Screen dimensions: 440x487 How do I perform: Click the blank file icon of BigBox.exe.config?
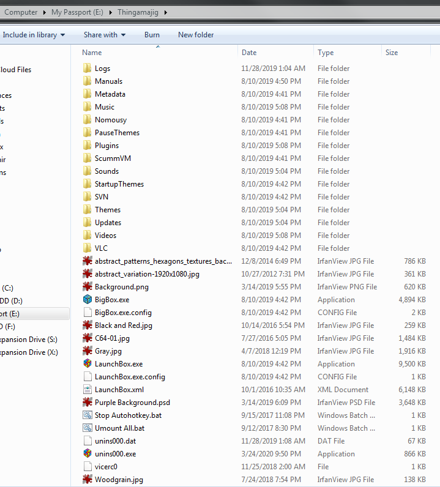(88, 313)
